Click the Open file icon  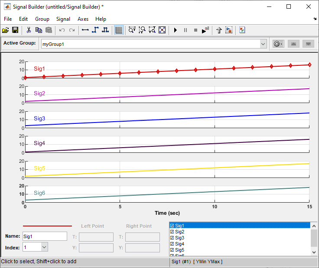click(x=5, y=30)
